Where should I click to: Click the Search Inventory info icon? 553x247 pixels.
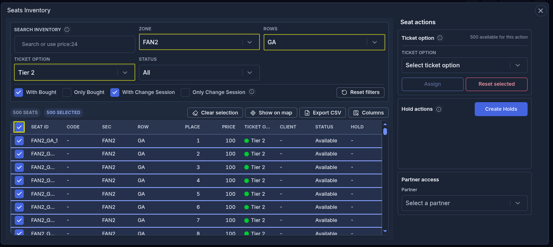[x=67, y=30]
